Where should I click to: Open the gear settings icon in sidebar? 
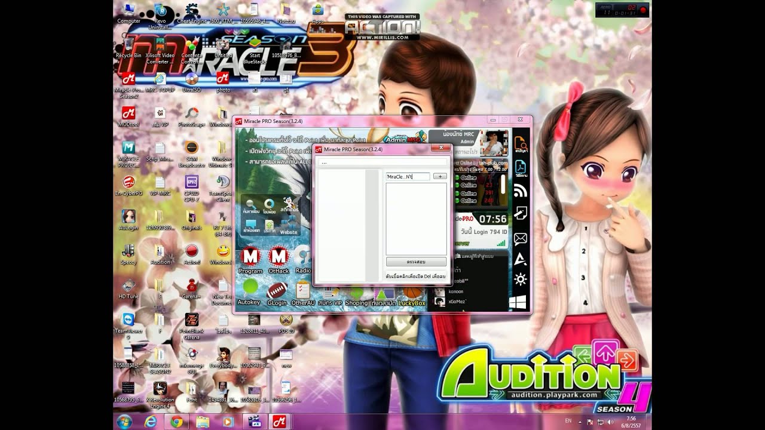521,279
